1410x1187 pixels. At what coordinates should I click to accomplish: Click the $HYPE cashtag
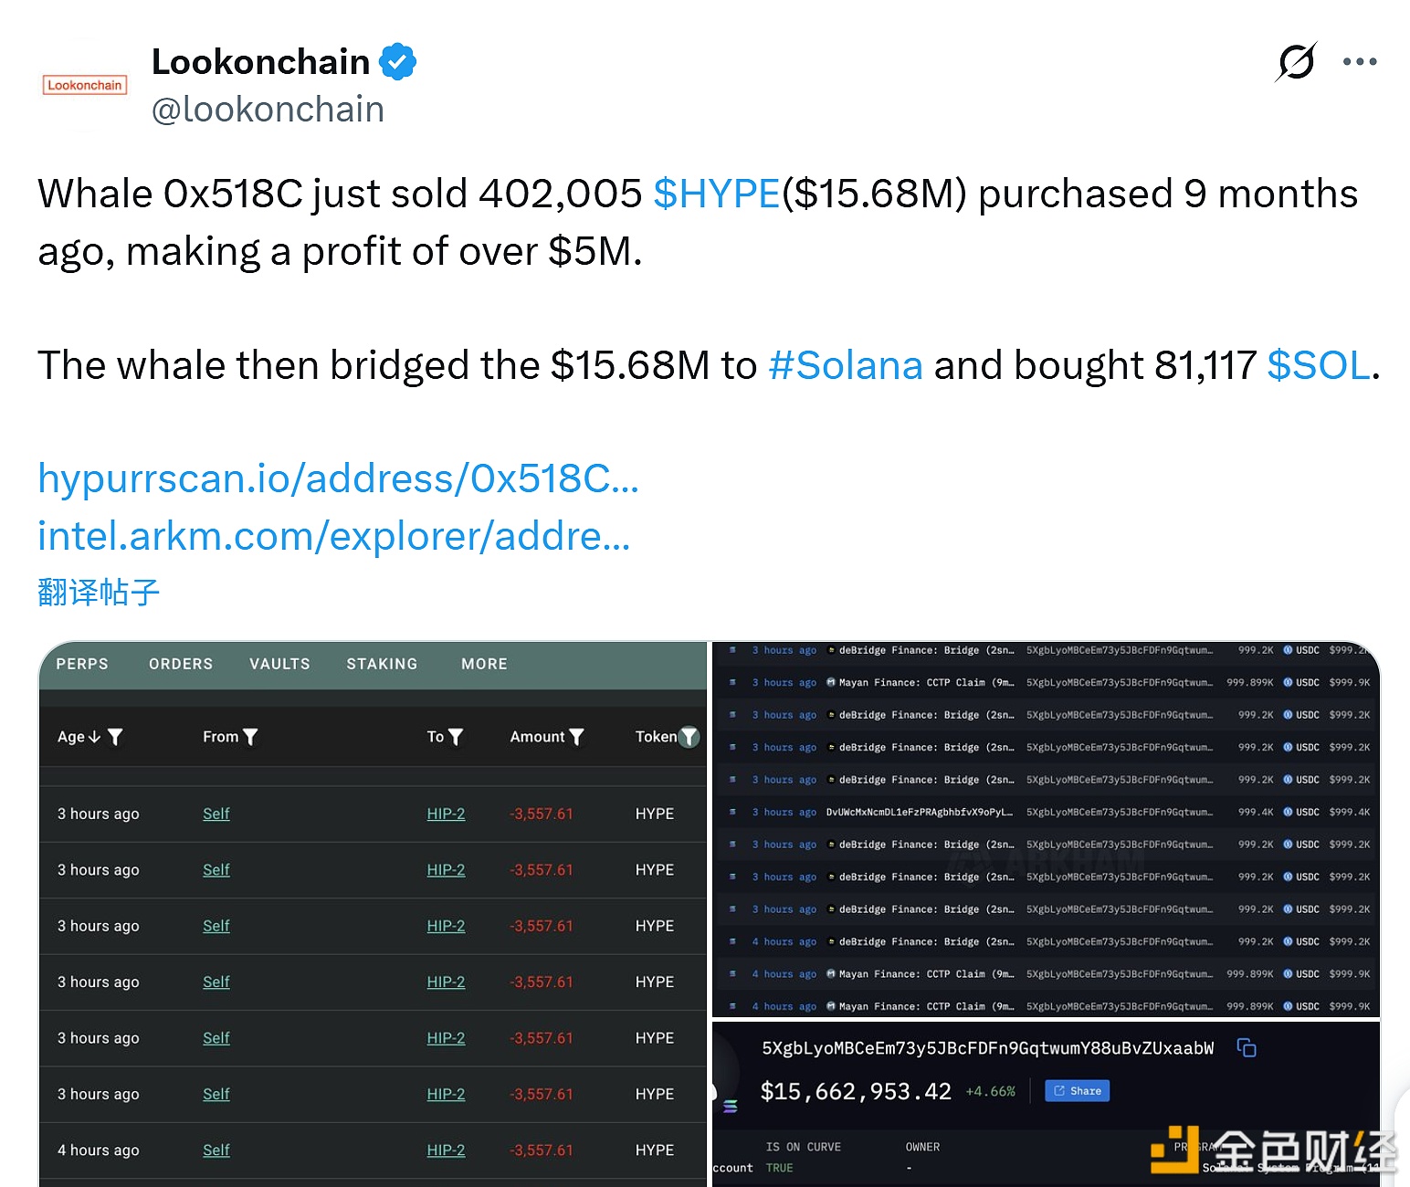tap(717, 194)
